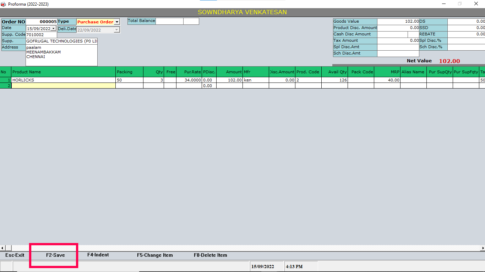Click the red Net Value amount

449,61
